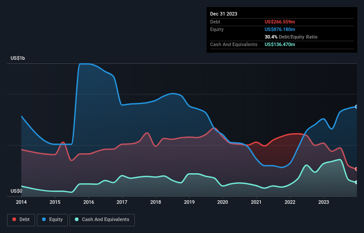The width and height of the screenshot is (364, 233).
Task: Click the Equity label in tooltip
Action: (217, 29)
